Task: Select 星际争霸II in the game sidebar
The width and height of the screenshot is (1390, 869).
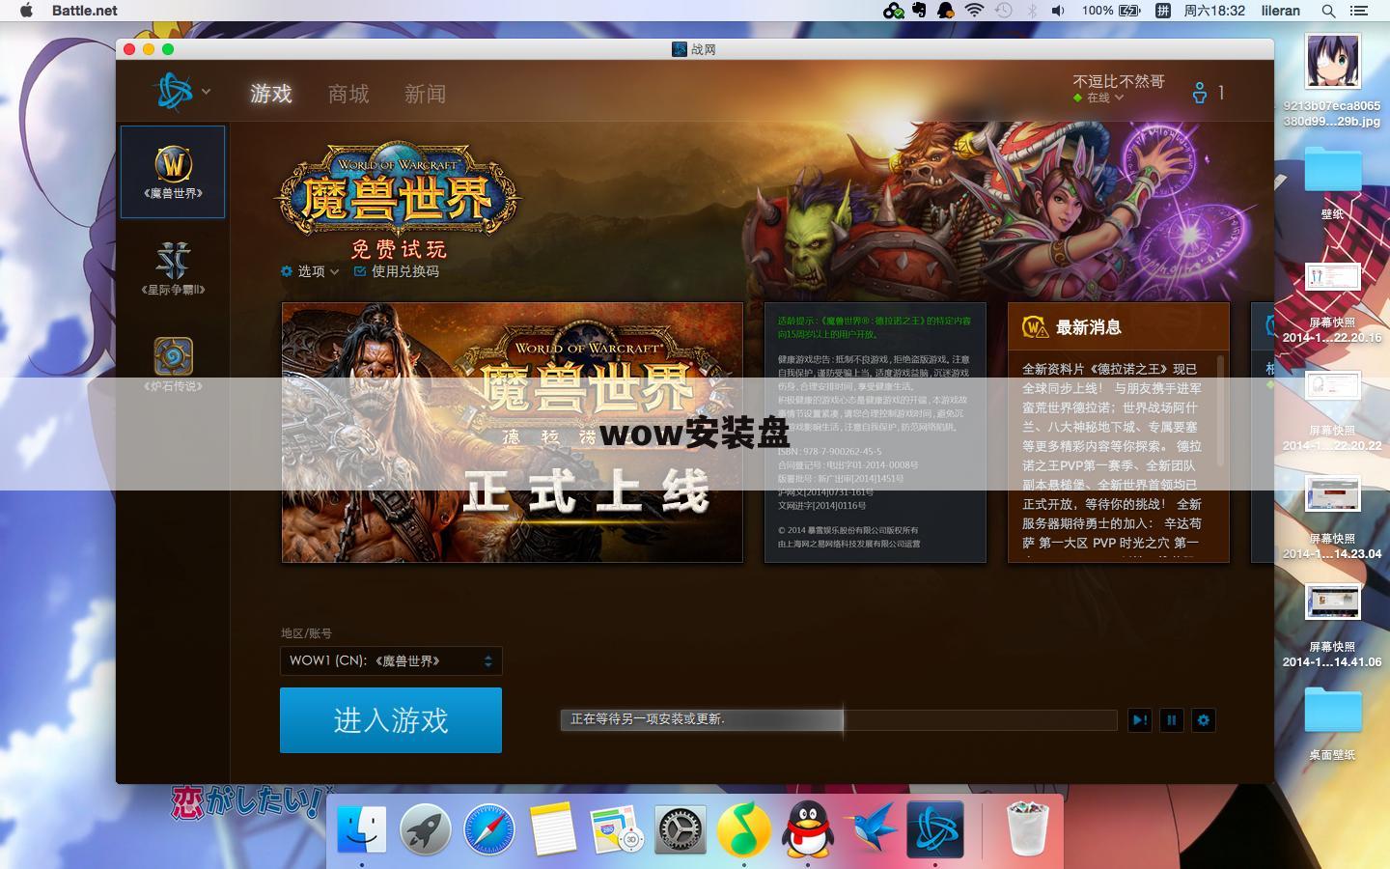Action: 173,267
